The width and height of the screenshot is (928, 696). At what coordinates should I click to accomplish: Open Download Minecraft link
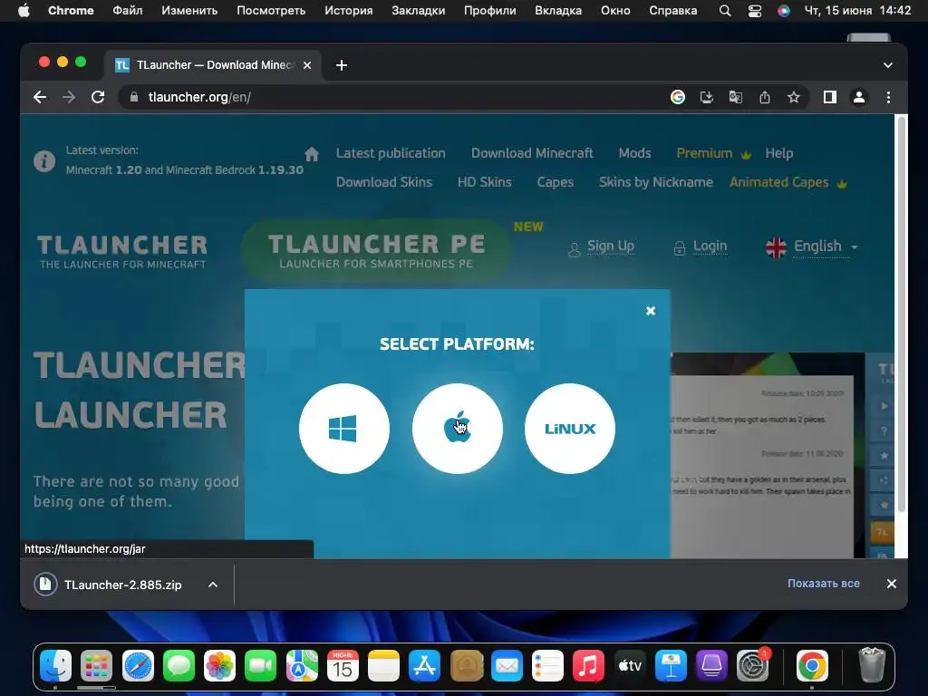(x=532, y=153)
